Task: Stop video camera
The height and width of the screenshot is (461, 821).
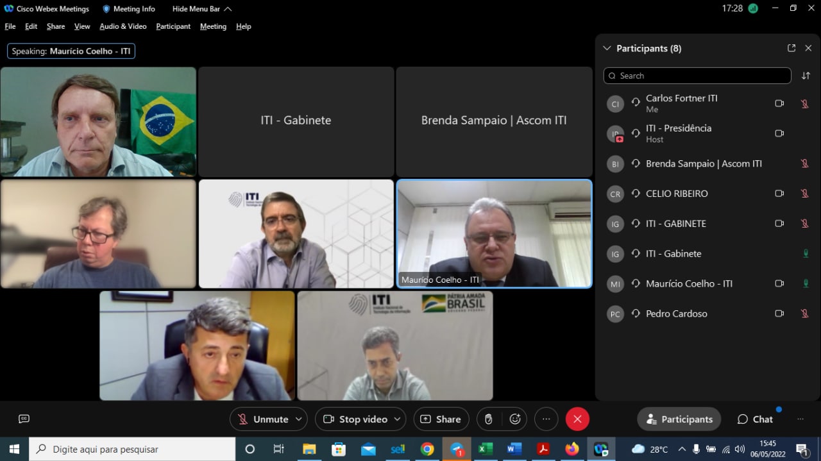Action: (355, 419)
